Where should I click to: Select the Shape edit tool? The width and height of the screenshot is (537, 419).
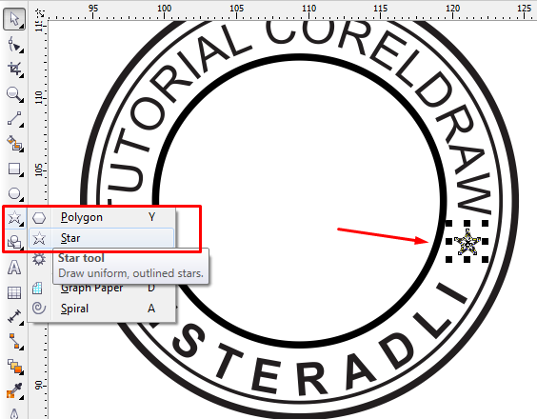click(14, 45)
